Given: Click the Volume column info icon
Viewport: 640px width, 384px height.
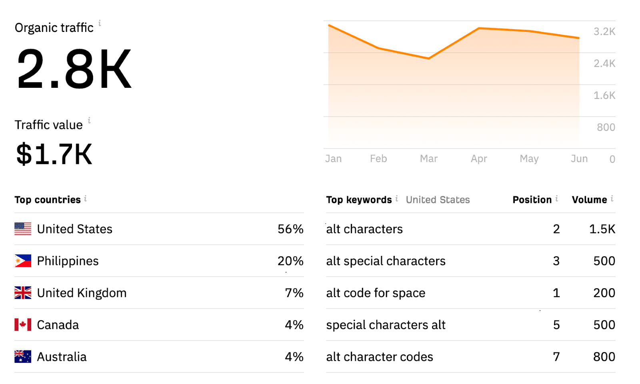Looking at the screenshot, I should (612, 198).
